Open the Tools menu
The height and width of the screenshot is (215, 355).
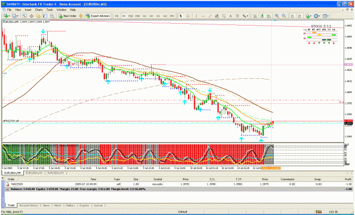(x=49, y=10)
